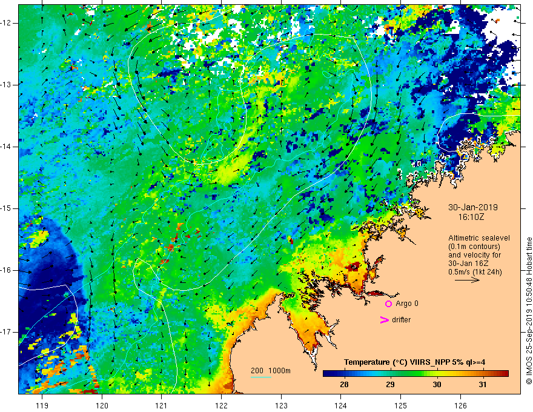This screenshot has width=533, height=412.
Task: Click the colorbar tick label 29
Action: (x=390, y=385)
